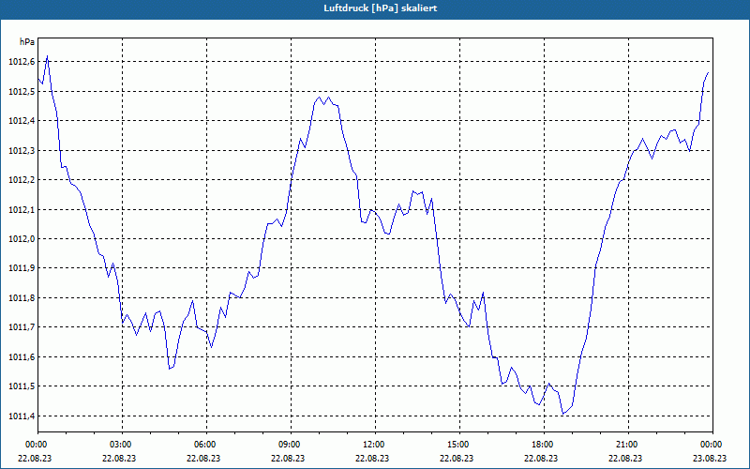Click the 21:00 time label
Screen dimensions: 750x469
pos(627,445)
